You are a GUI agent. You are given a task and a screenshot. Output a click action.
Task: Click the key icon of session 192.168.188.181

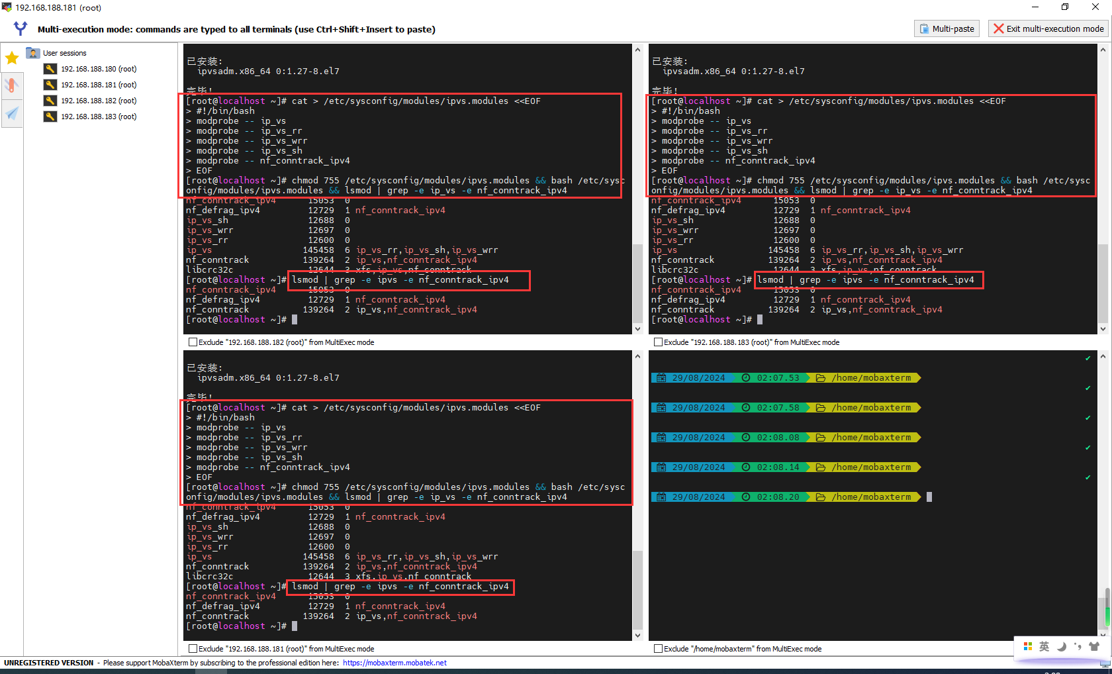pos(50,85)
